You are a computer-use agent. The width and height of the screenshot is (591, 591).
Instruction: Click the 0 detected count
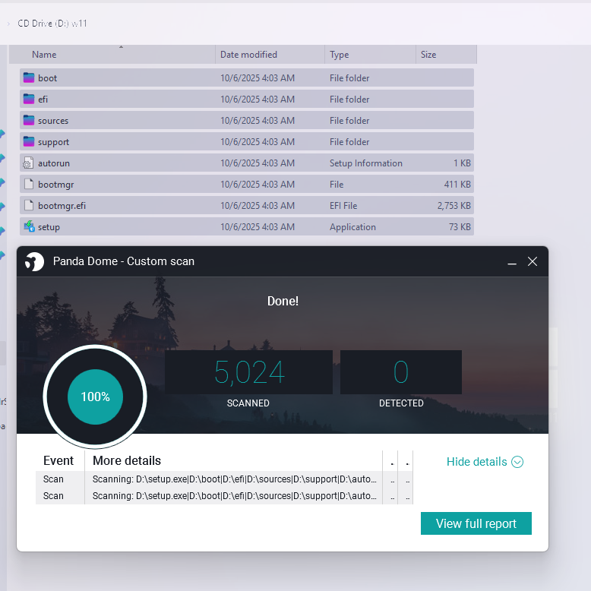400,372
